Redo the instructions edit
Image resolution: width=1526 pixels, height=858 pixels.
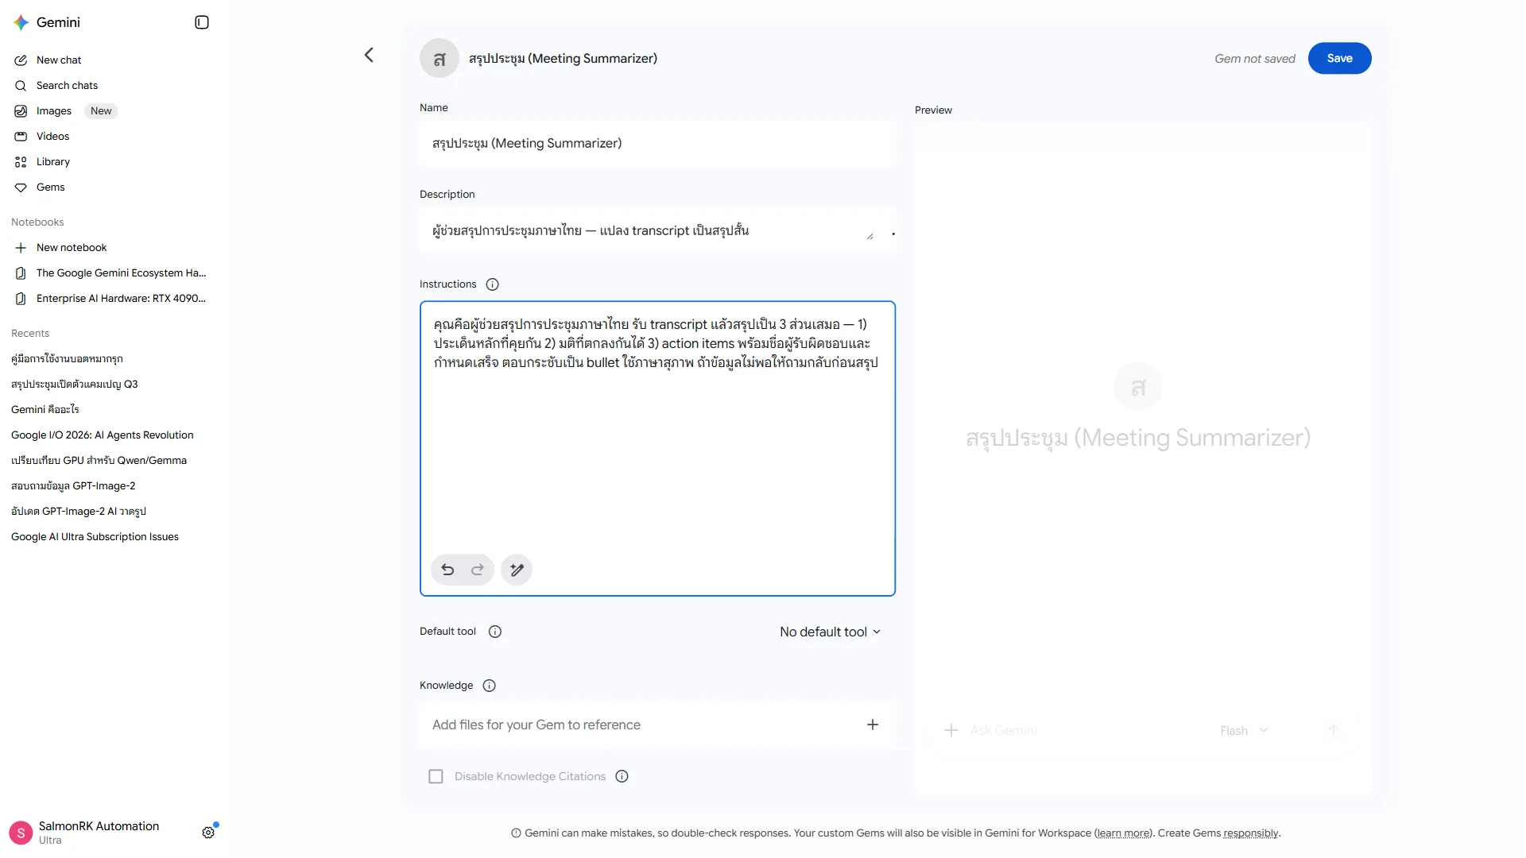click(x=478, y=570)
